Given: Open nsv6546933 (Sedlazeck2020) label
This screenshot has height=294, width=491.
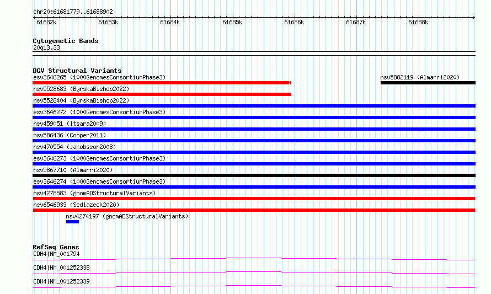Looking at the screenshot, I should (x=76, y=205).
